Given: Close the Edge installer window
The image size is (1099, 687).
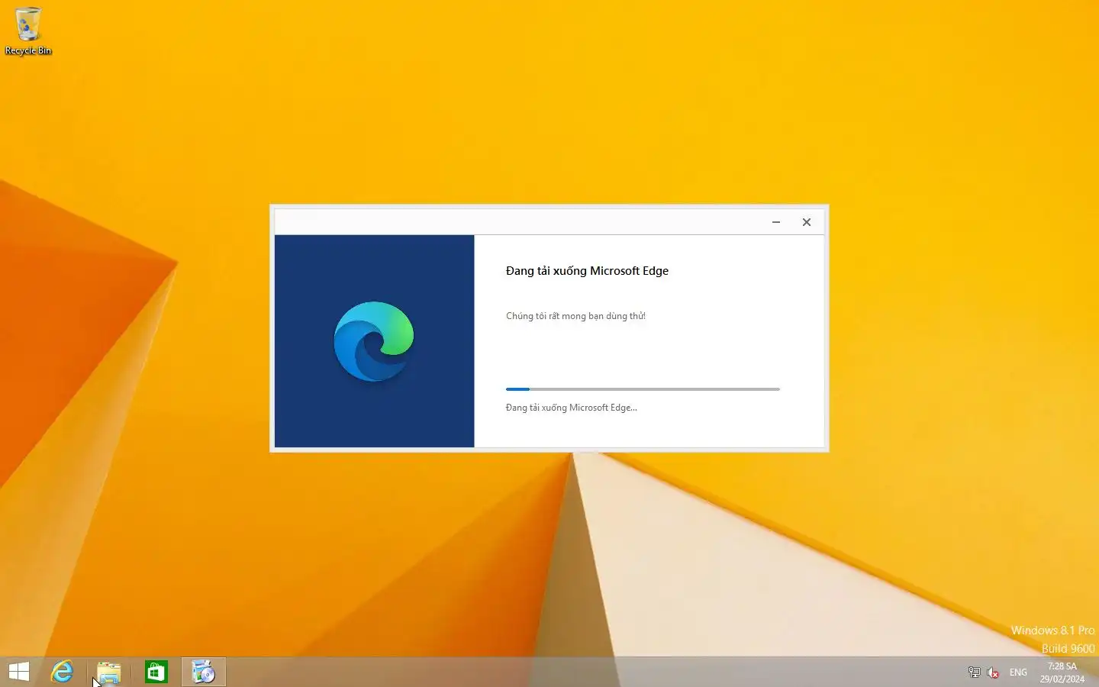Looking at the screenshot, I should (x=807, y=222).
